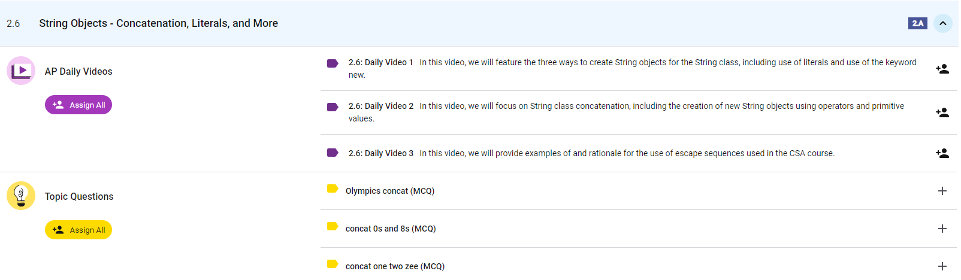Click the AP Daily Videos play icon
961x280 pixels.
pyautogui.click(x=21, y=71)
